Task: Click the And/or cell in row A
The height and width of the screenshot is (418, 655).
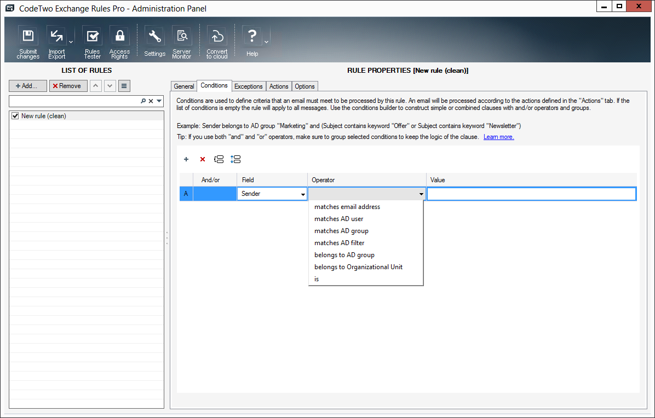Action: pos(215,194)
